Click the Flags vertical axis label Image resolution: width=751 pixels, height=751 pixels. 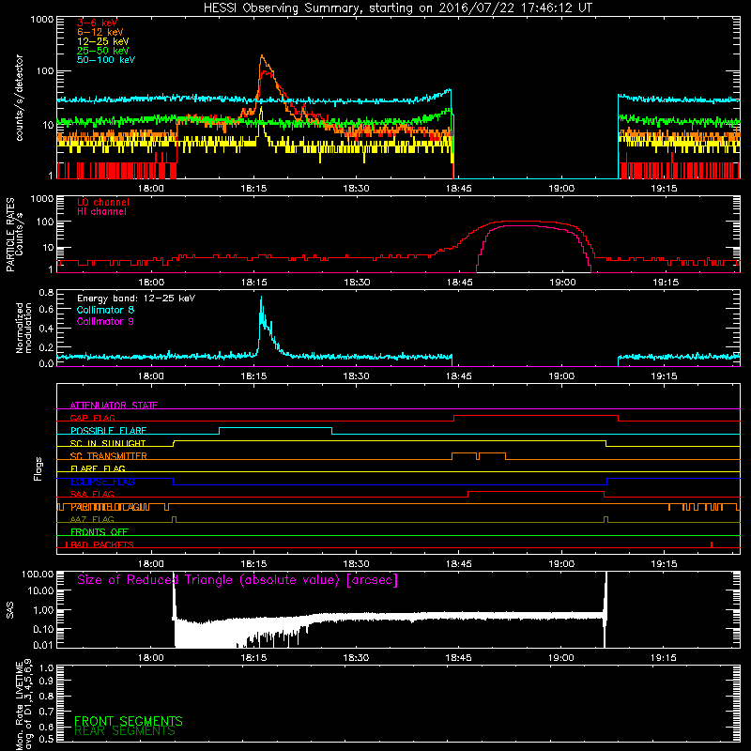pos(38,468)
